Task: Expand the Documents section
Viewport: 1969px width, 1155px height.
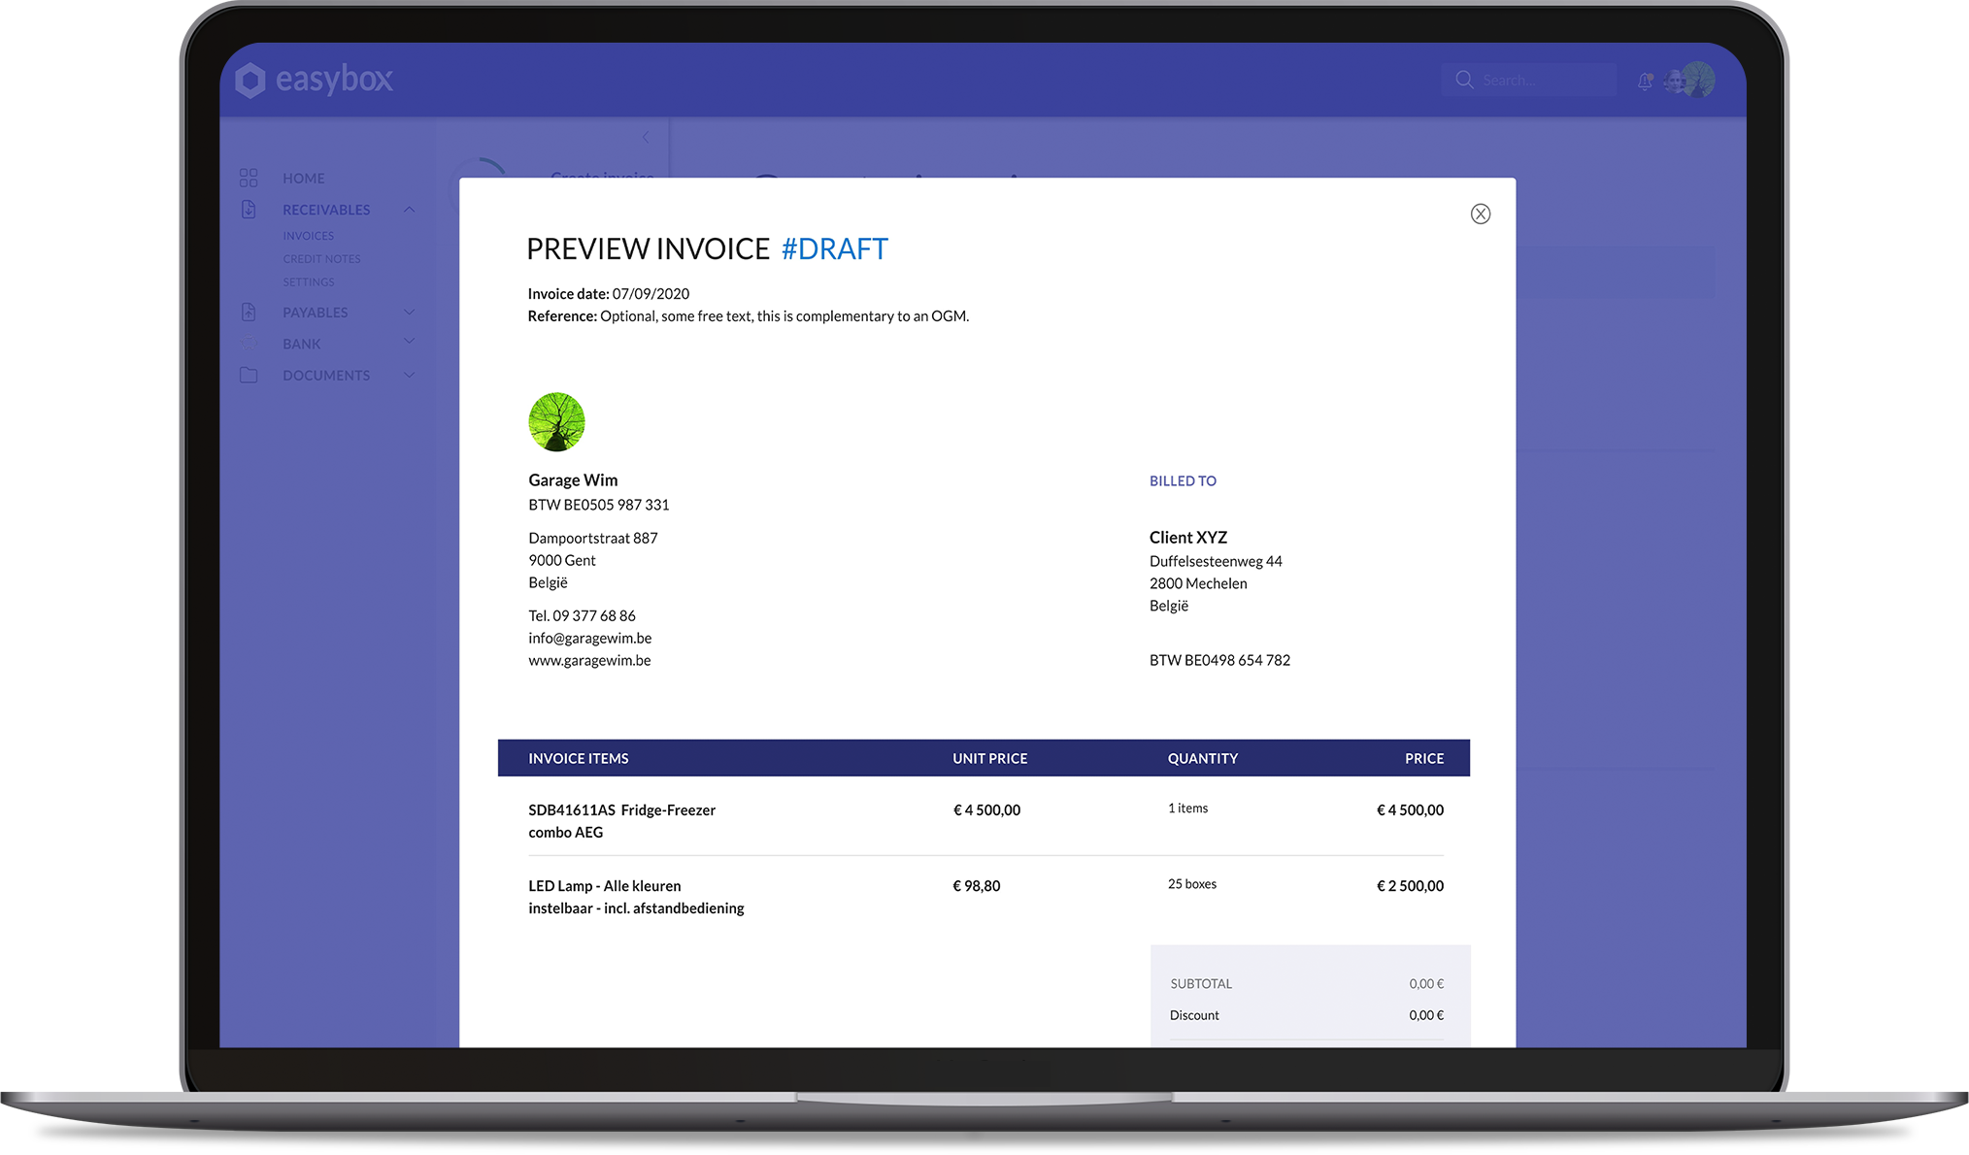Action: click(x=410, y=375)
